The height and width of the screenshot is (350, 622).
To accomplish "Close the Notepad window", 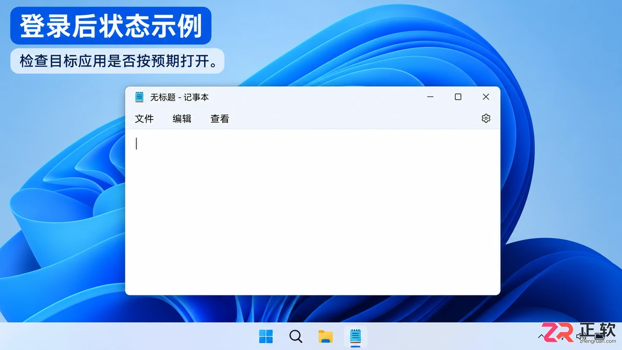I will 486,97.
